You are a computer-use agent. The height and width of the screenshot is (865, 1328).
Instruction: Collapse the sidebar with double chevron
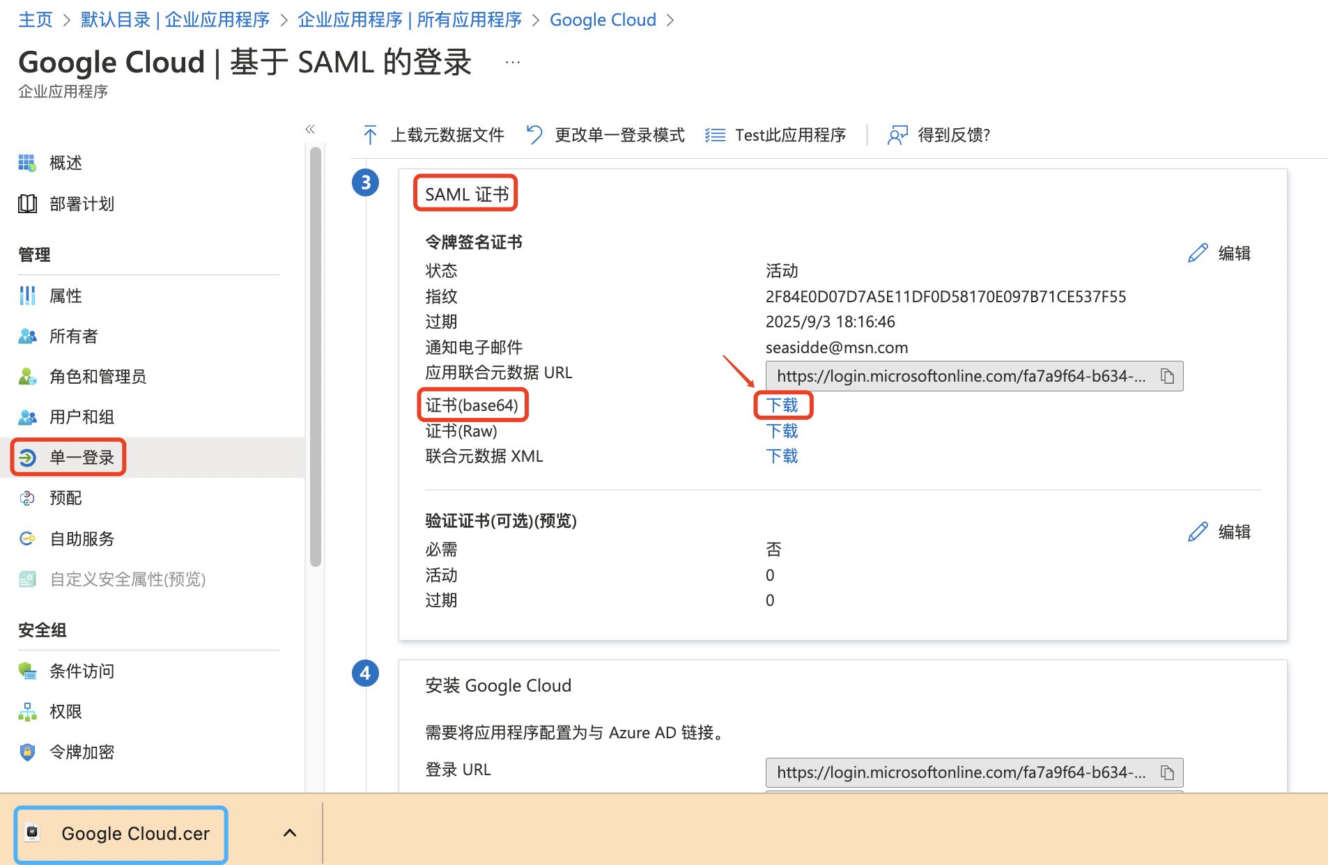click(310, 129)
